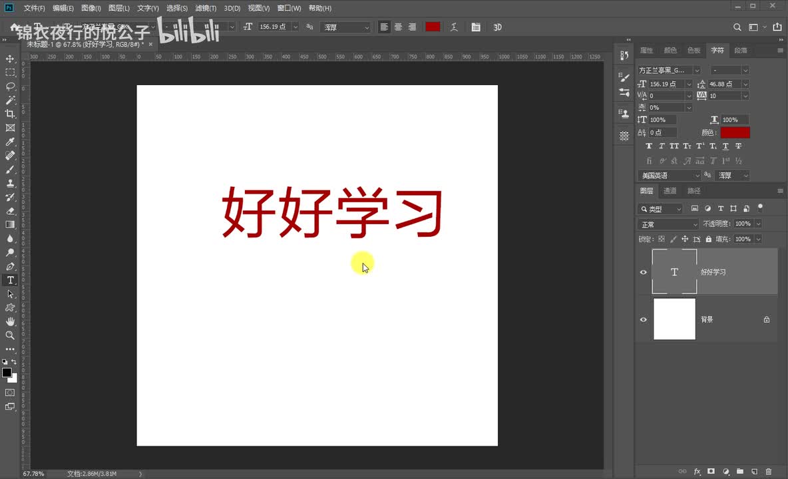Click the vertical scale 100% field
788x479 pixels.
662,120
